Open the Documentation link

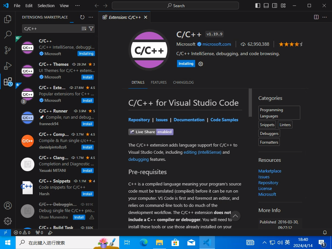click(x=189, y=120)
